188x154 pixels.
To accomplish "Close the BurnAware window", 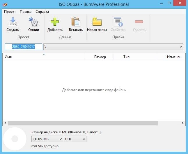I will (x=180, y=3).
